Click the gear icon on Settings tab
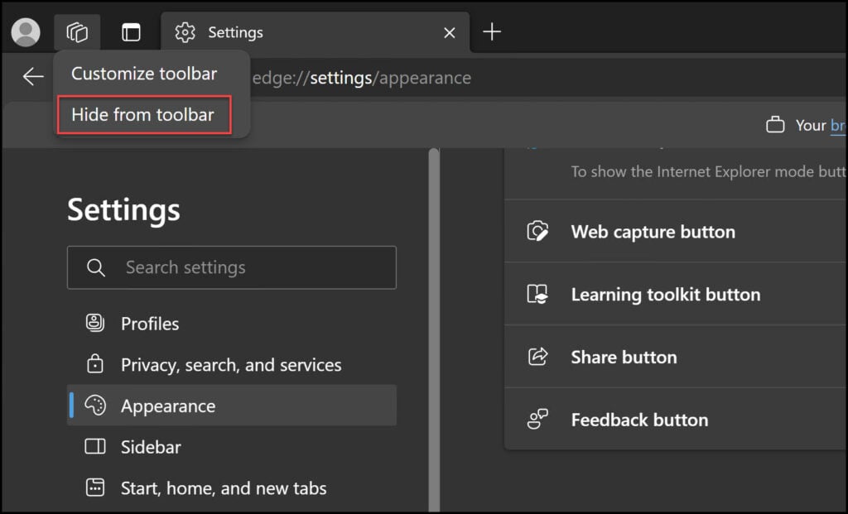The width and height of the screenshot is (848, 514). (x=185, y=32)
